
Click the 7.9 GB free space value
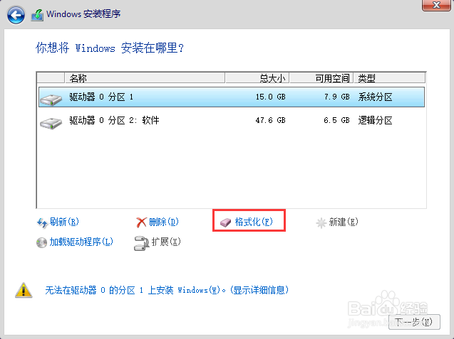coord(336,97)
